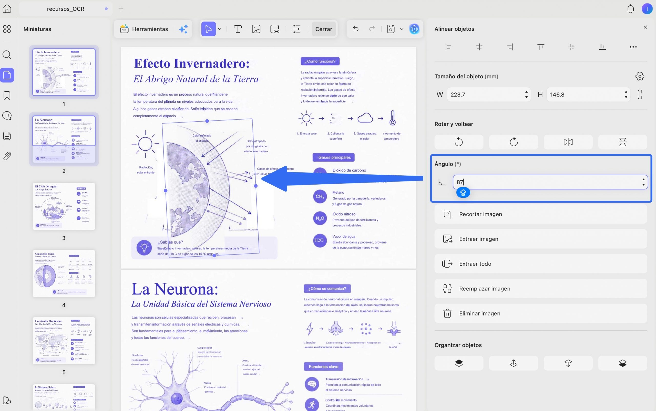Viewport: 656px width, 411px height.
Task: Add a new tab
Action: [x=121, y=9]
